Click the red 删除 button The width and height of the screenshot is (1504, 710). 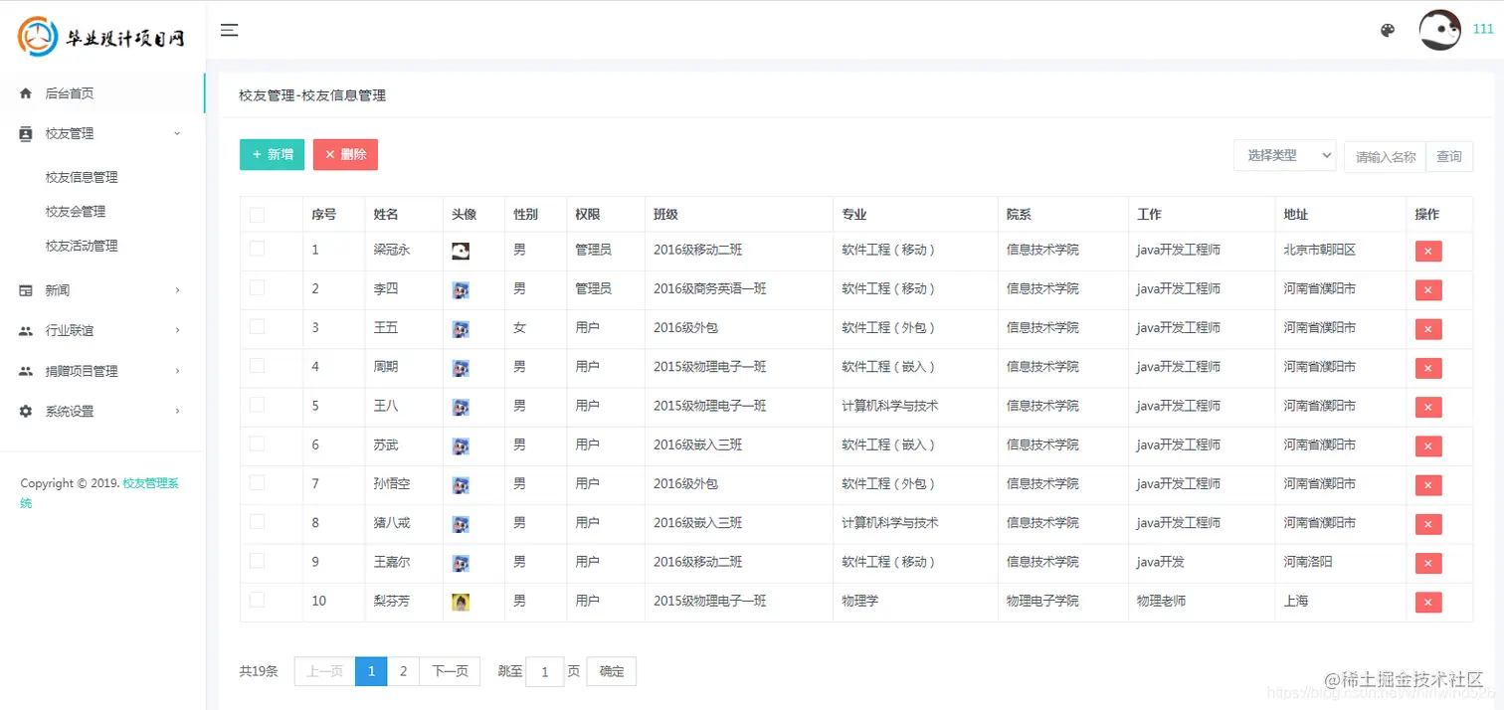345,154
